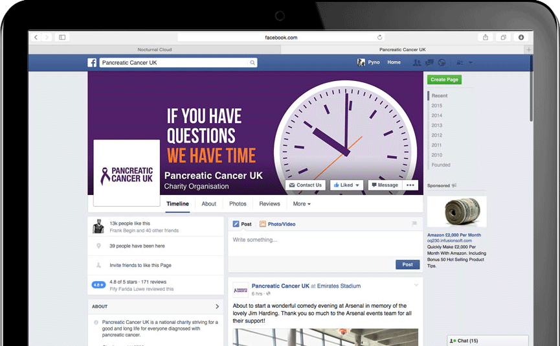This screenshot has width=560, height=346.
Task: Open Safari downloads button
Action: (x=521, y=37)
